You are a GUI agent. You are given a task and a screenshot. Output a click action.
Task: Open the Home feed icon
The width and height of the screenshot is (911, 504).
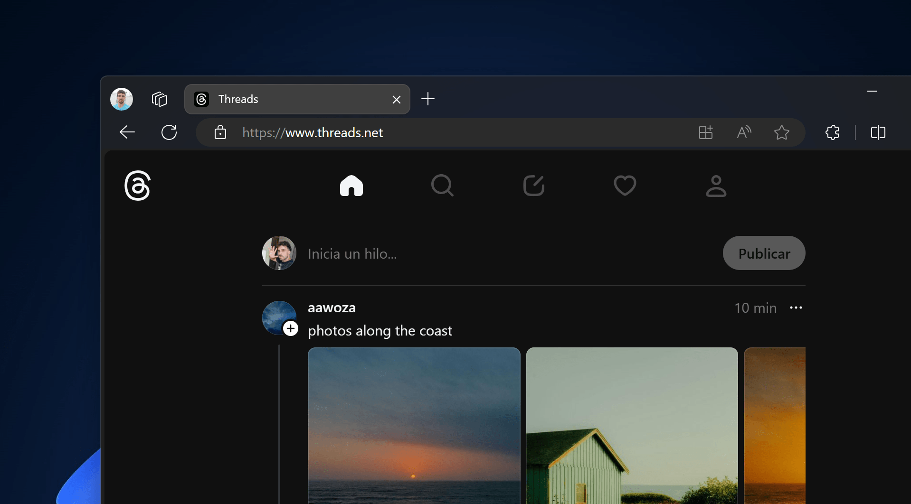[351, 186]
